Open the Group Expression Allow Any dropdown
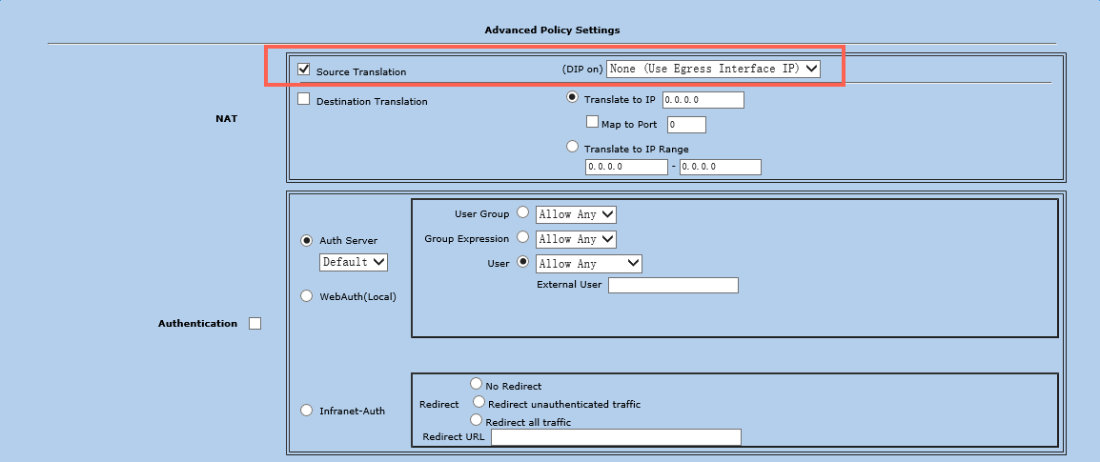 (576, 239)
